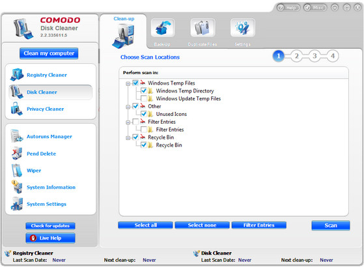Click Select all button

click(x=145, y=225)
